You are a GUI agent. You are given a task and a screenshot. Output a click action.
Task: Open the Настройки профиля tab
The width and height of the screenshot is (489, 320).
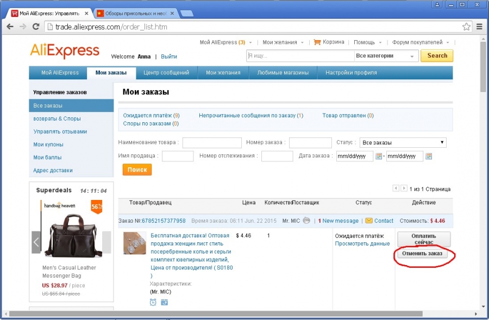351,73
